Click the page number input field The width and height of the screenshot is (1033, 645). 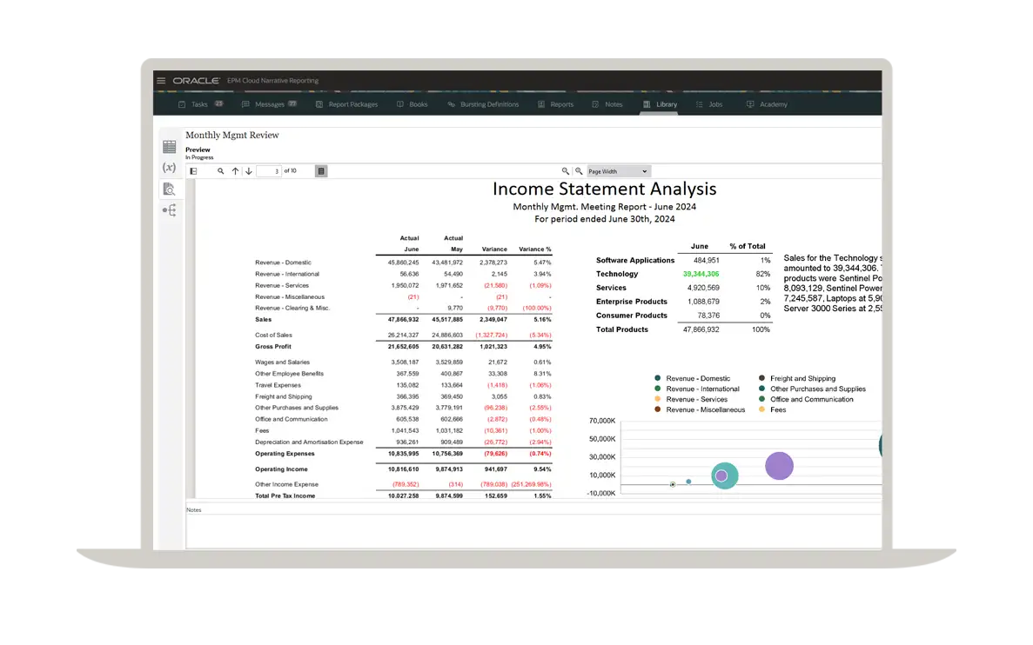coord(269,171)
